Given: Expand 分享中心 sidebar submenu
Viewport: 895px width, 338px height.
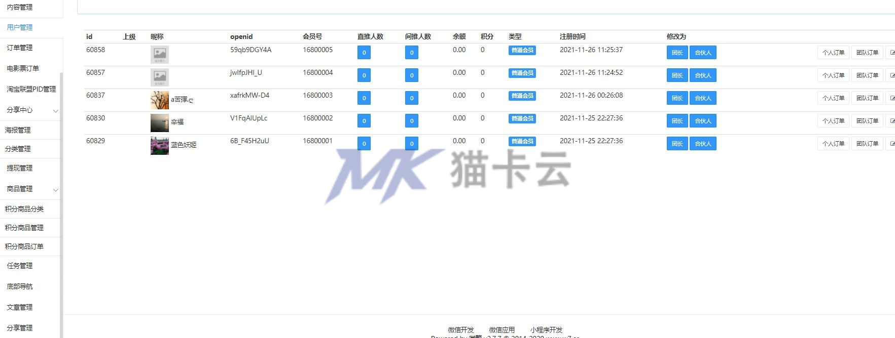Looking at the screenshot, I should (56, 111).
